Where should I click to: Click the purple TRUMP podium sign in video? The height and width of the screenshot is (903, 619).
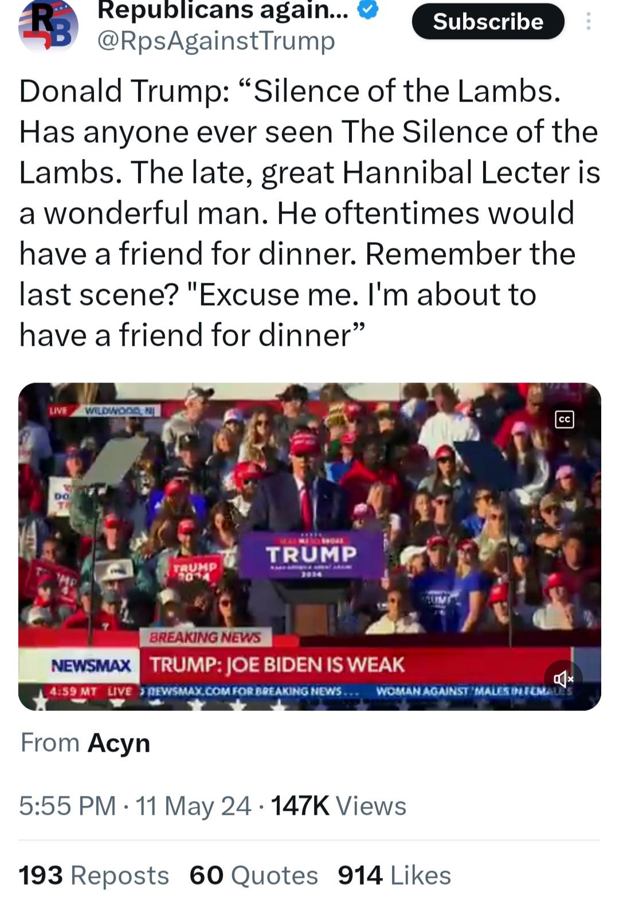(x=311, y=554)
